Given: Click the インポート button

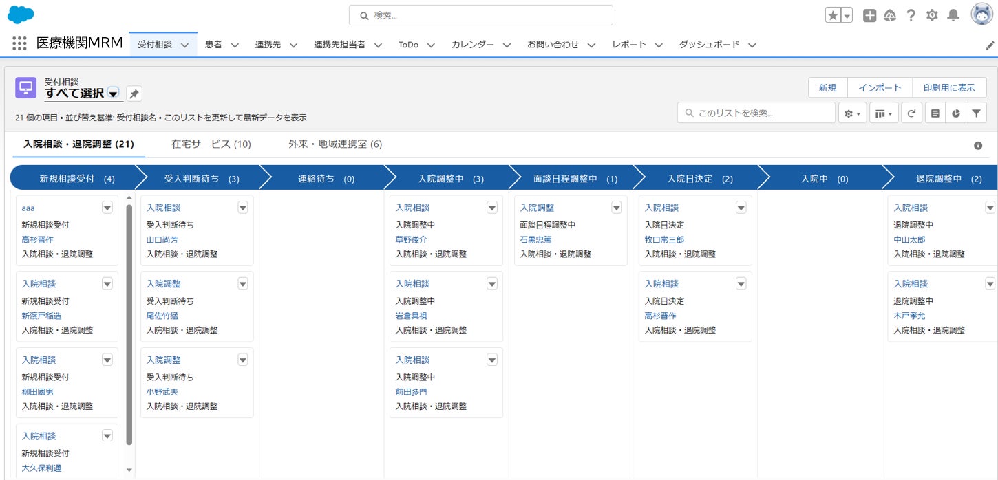Looking at the screenshot, I should pos(880,88).
